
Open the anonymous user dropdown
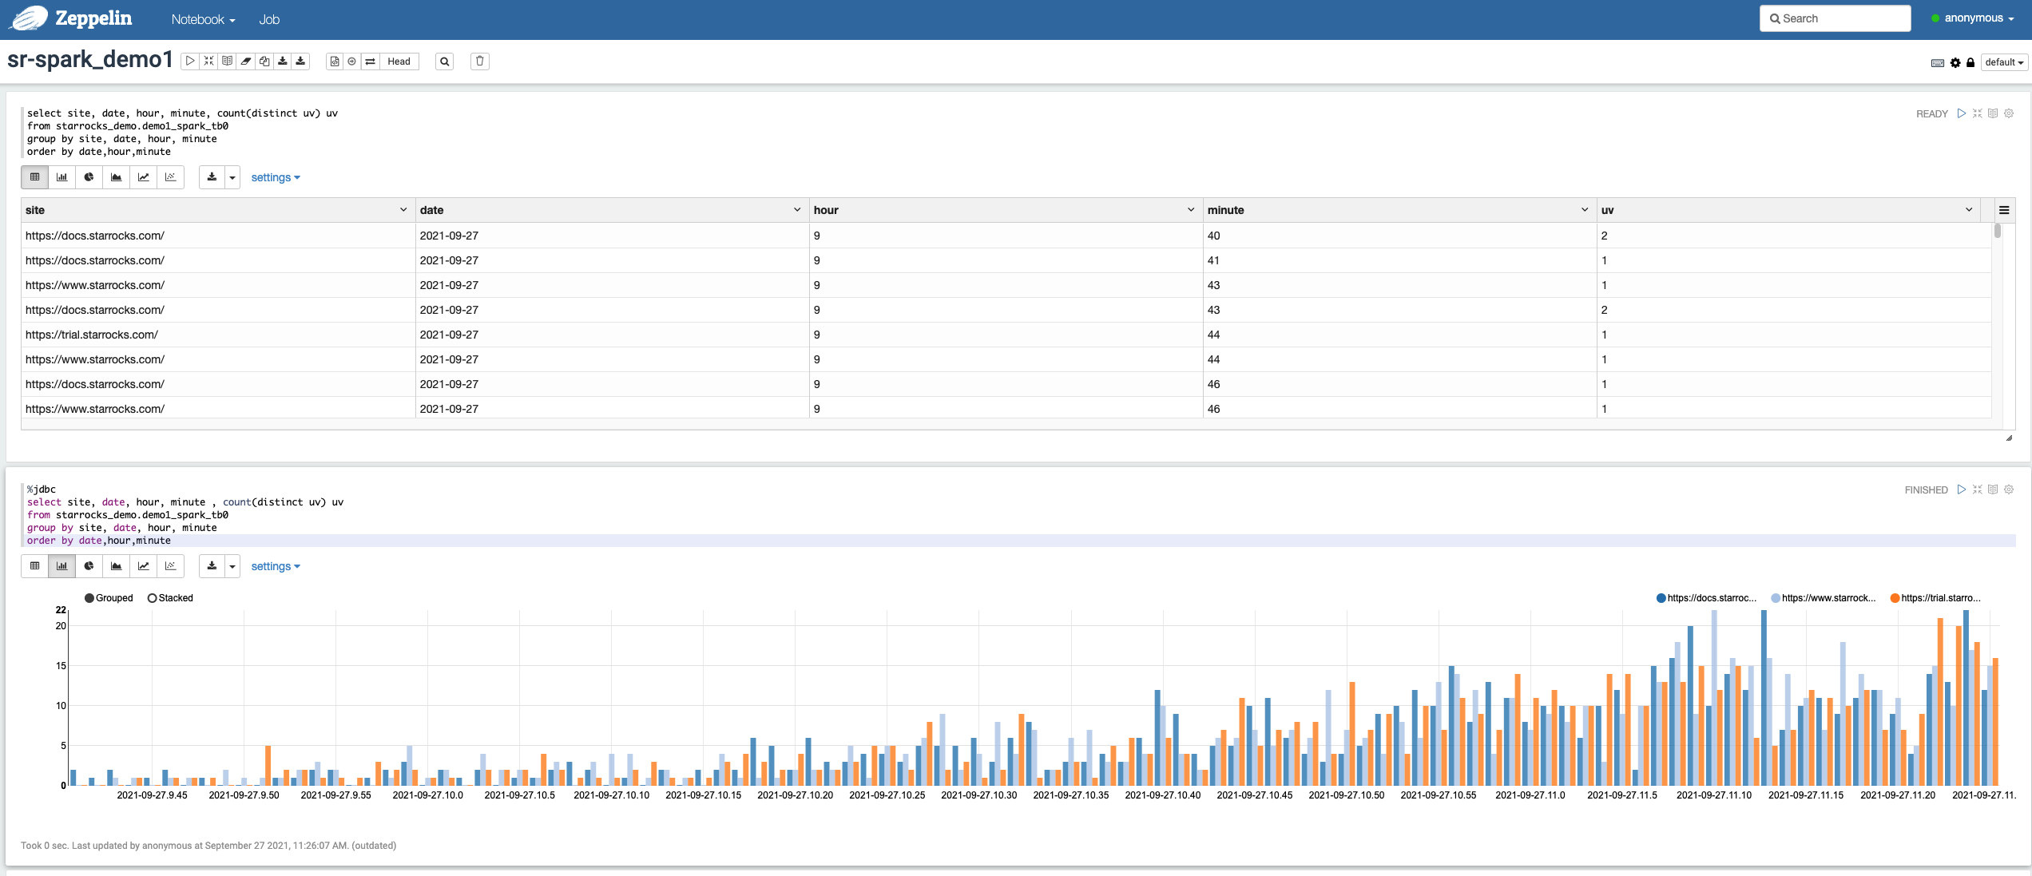coord(1972,18)
